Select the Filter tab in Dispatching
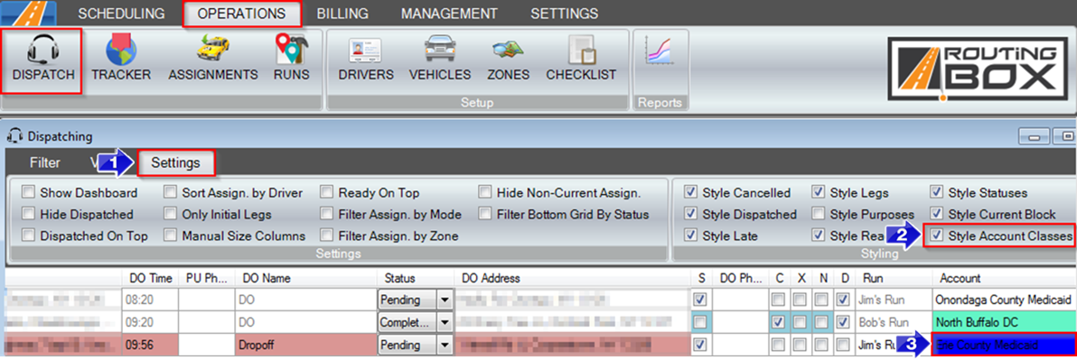Viewport: 1077px width, 360px height. [x=44, y=163]
